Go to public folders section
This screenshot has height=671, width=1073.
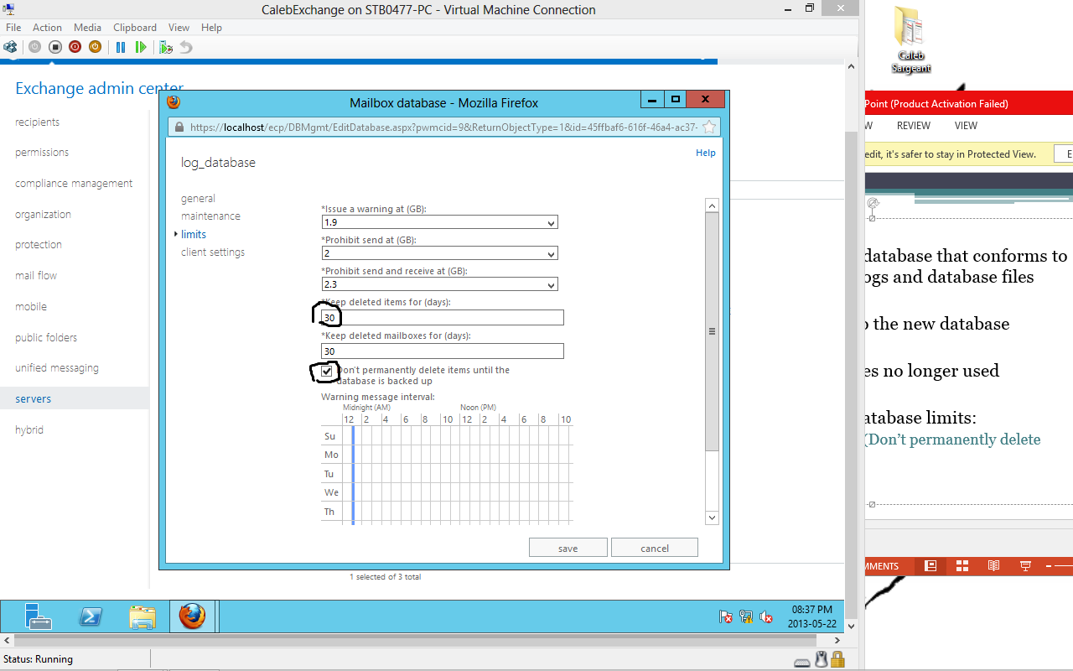pos(46,338)
